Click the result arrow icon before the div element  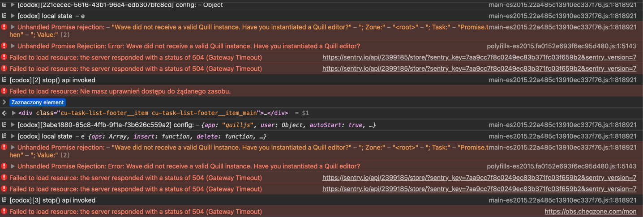[x=4, y=113]
